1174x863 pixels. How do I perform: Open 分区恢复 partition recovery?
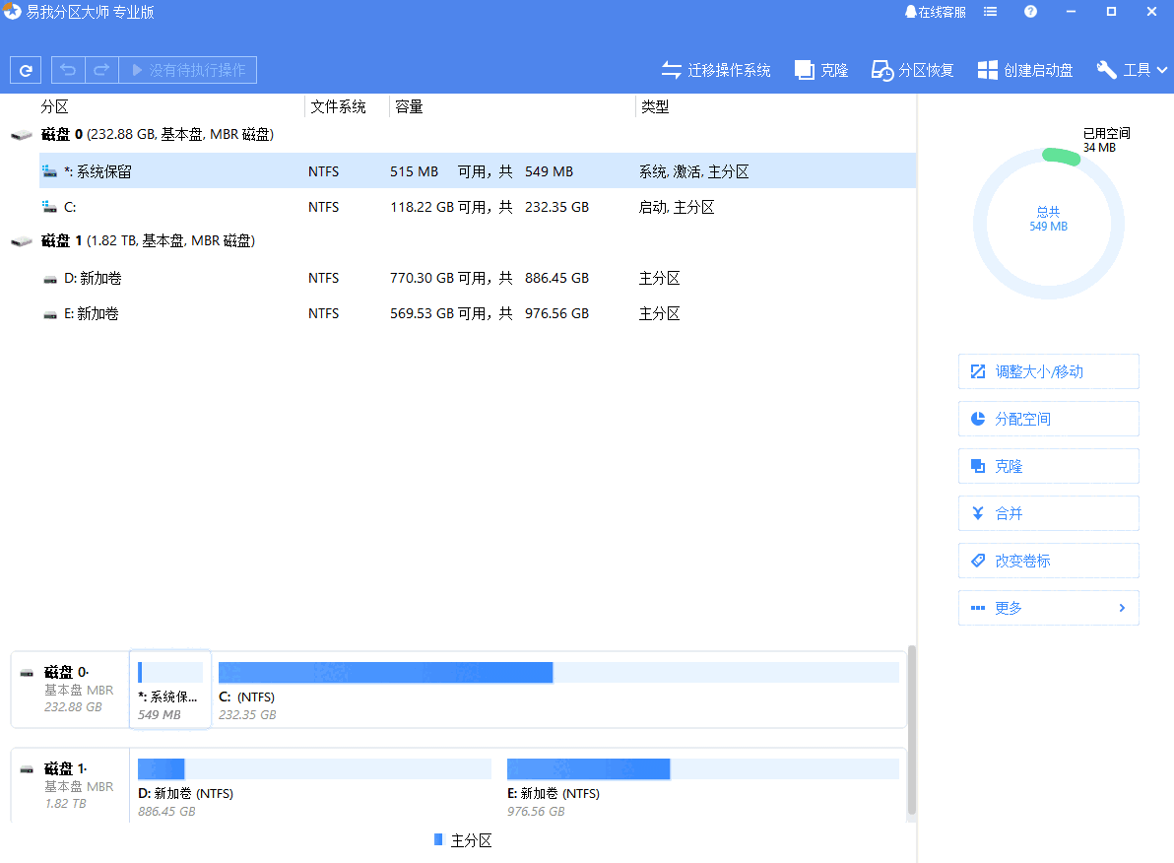point(913,70)
